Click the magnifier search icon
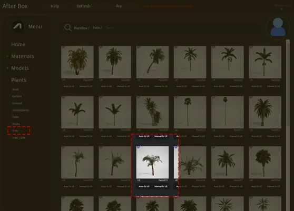Image resolution: width=294 pixels, height=211 pixels. [67, 28]
